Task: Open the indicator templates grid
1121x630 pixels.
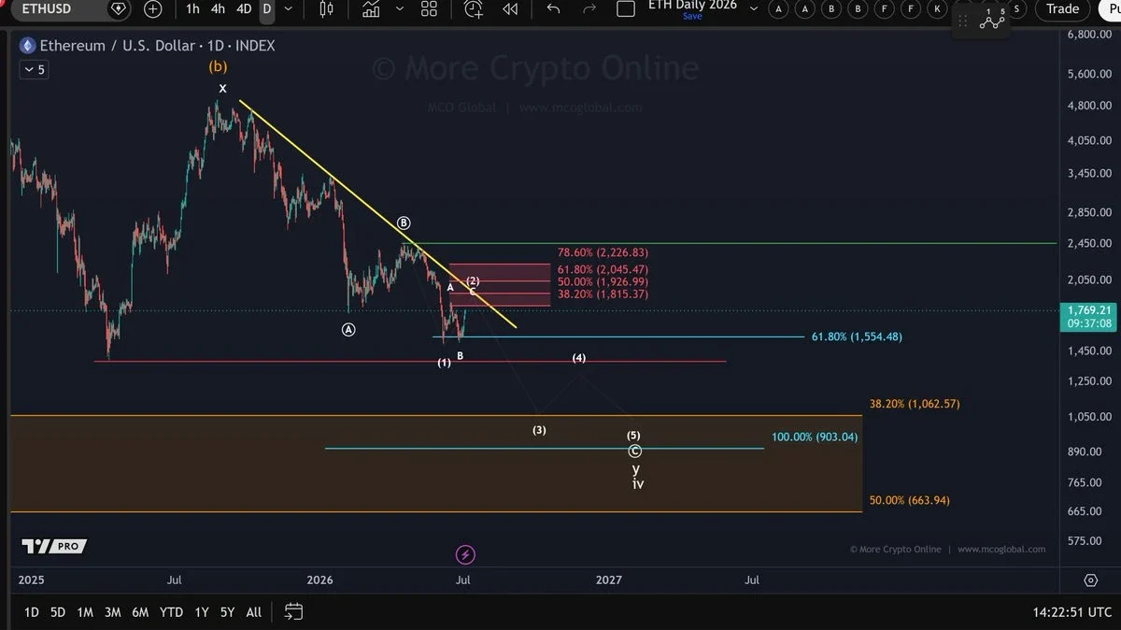Action: click(x=429, y=9)
